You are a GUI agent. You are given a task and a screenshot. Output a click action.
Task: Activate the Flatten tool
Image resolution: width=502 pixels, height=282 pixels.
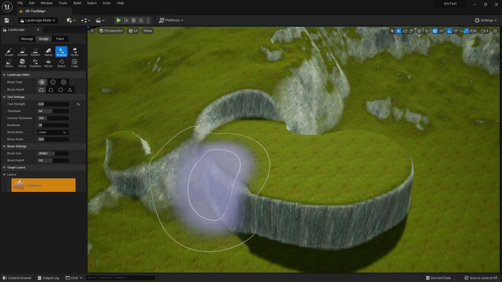pyautogui.click(x=35, y=51)
